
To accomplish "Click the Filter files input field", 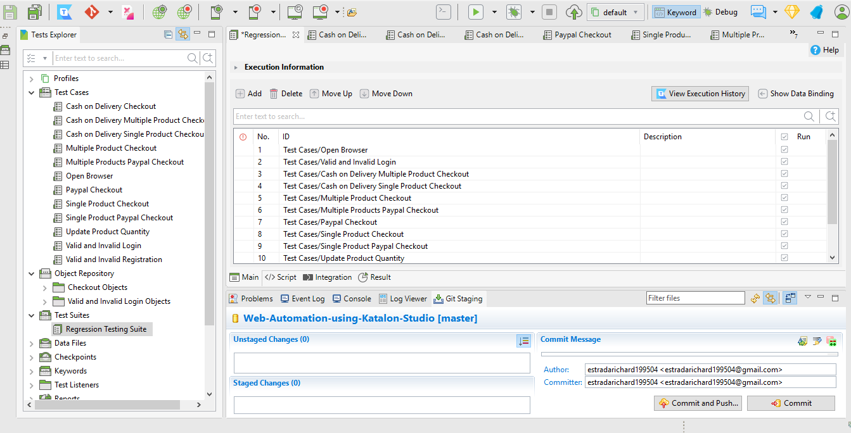I will click(696, 298).
